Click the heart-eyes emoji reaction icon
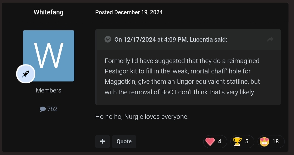294x155 pixels. pyautogui.click(x=264, y=141)
